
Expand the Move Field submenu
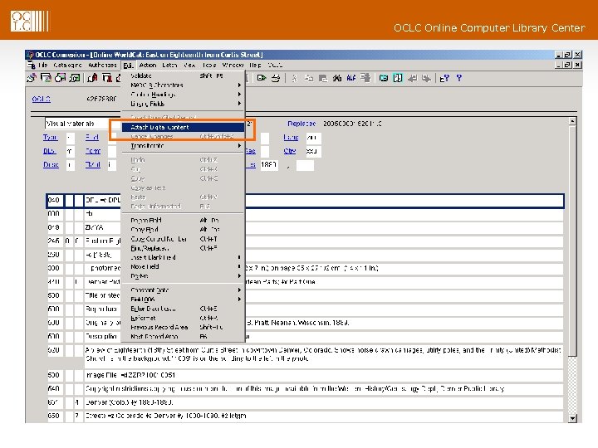point(145,266)
